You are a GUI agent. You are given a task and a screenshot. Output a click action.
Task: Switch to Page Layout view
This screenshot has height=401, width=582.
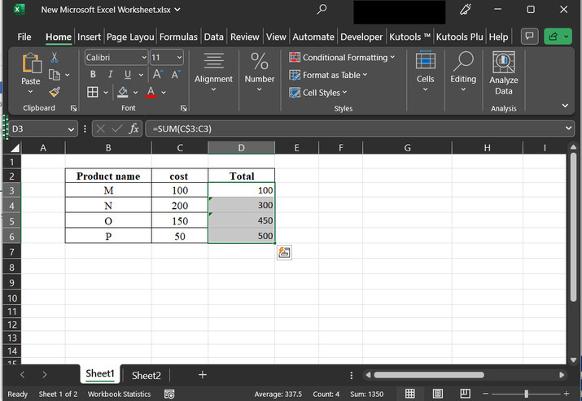(x=436, y=394)
